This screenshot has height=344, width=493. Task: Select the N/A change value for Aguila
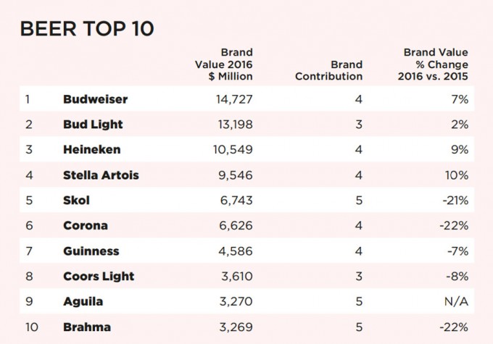coord(457,302)
